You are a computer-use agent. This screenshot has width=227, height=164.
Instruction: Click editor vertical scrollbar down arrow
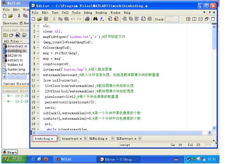point(214,128)
